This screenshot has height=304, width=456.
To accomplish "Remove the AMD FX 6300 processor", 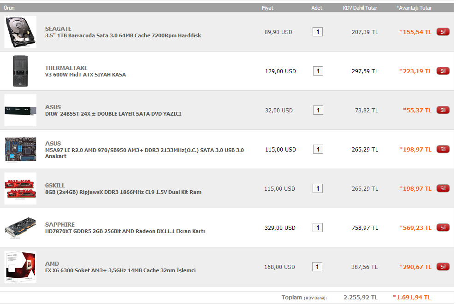I will 443,267.
